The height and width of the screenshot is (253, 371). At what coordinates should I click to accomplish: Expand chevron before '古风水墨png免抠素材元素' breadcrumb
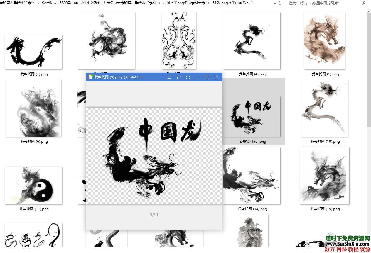(160, 3)
